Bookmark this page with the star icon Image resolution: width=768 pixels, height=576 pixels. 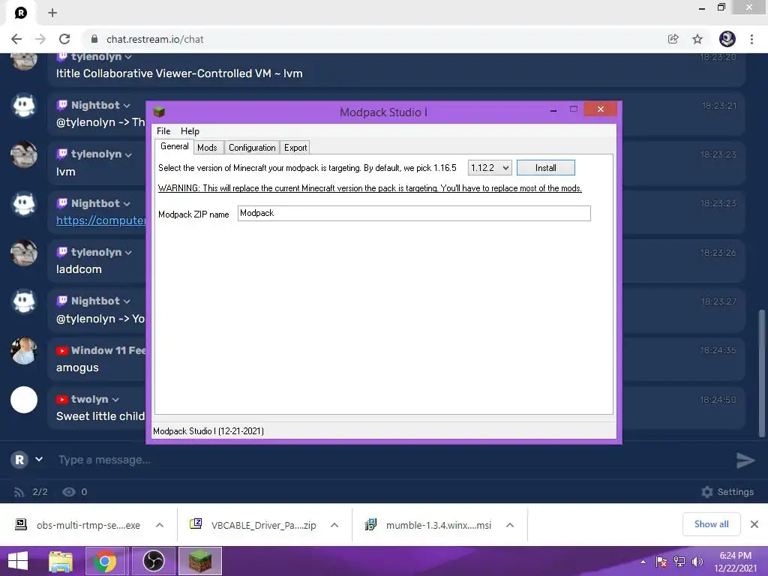tap(697, 39)
